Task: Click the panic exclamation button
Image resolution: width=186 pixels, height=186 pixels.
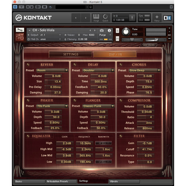Action: pos(132,18)
